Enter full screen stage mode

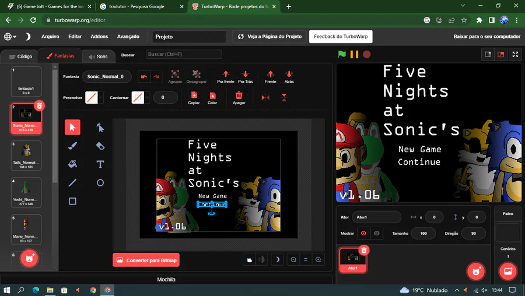[515, 55]
